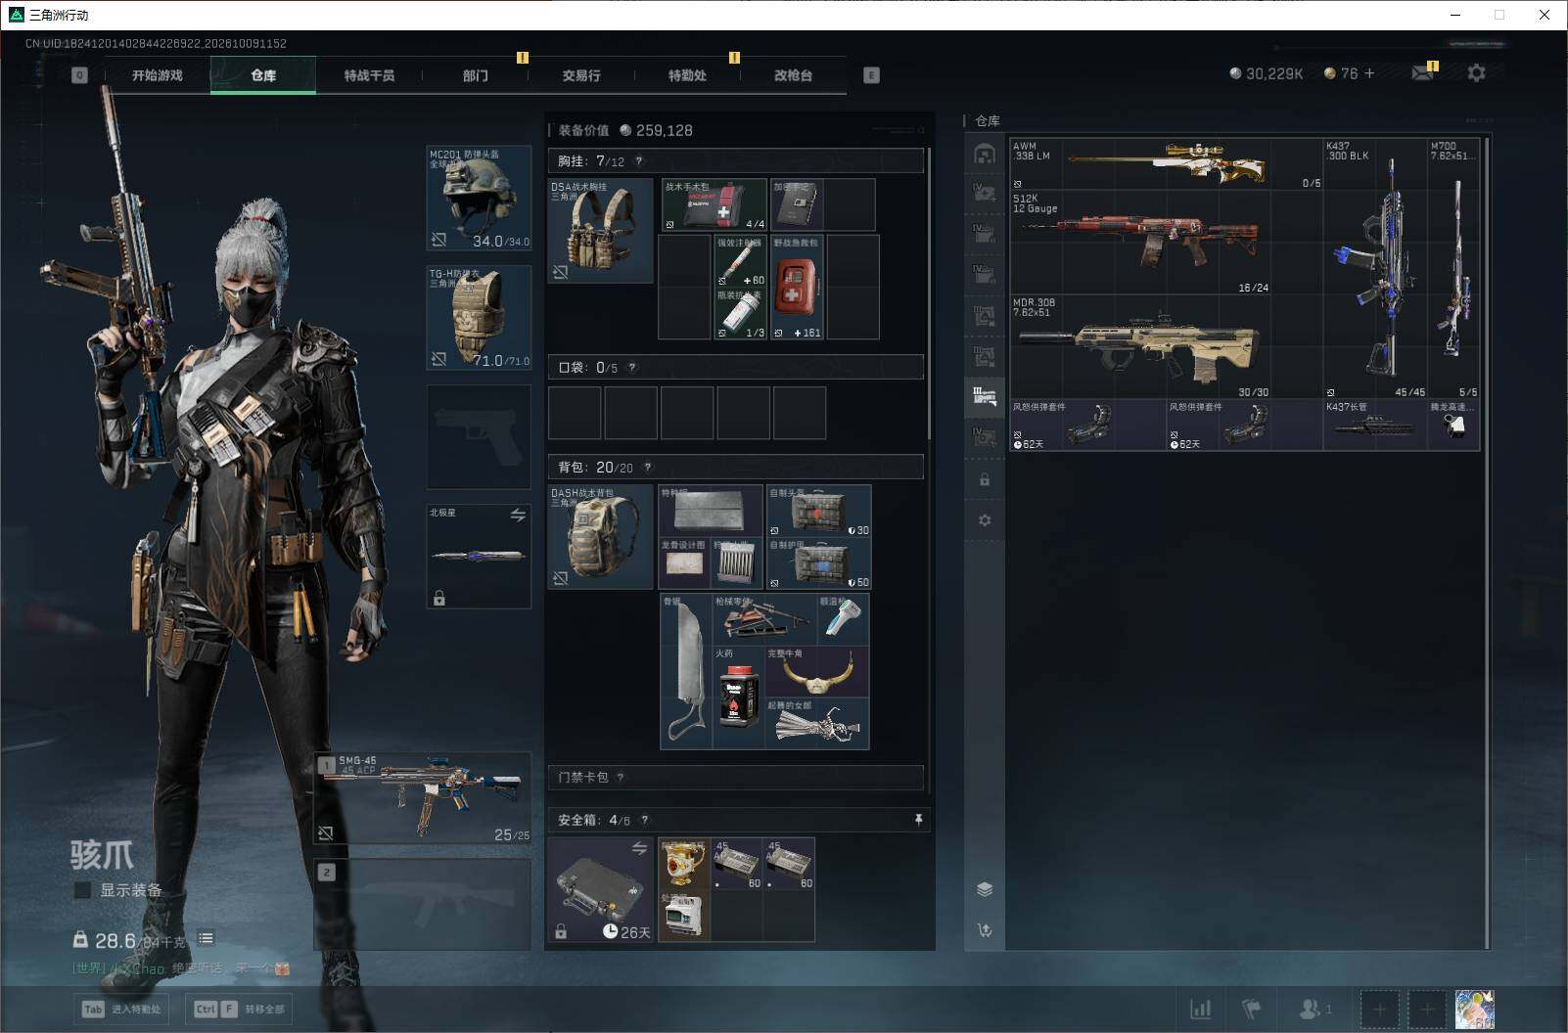1568x1033 pixels.
Task: Click the player avatar in bottom right
Action: (1474, 1010)
